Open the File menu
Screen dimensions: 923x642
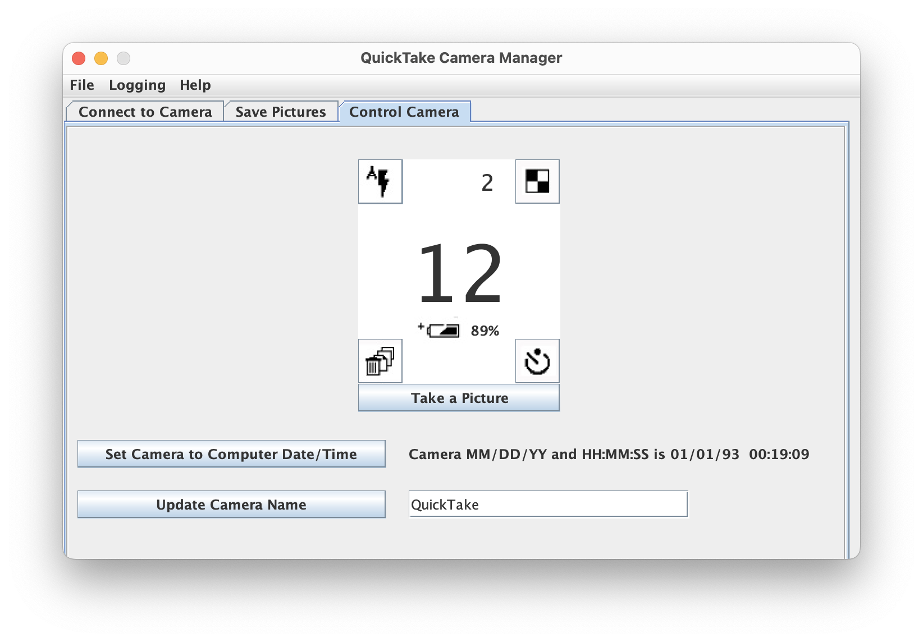point(82,85)
